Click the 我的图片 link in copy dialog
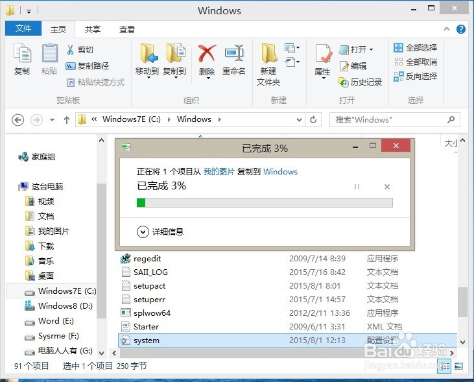Viewport: 474px width, 382px height. click(x=219, y=171)
